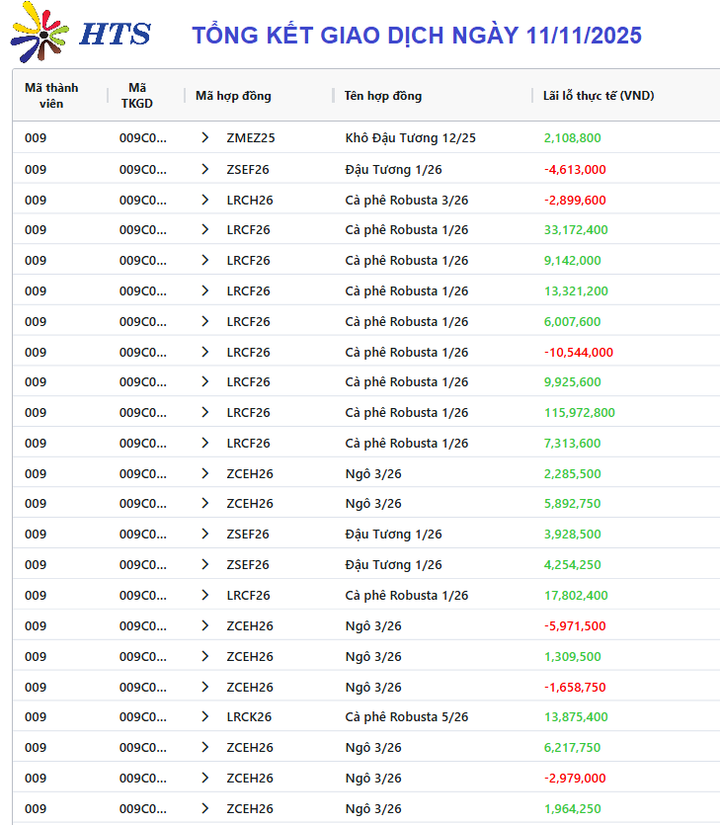Expand LRCF26 row with profit 33,172,400
The width and height of the screenshot is (720, 825).
204,230
